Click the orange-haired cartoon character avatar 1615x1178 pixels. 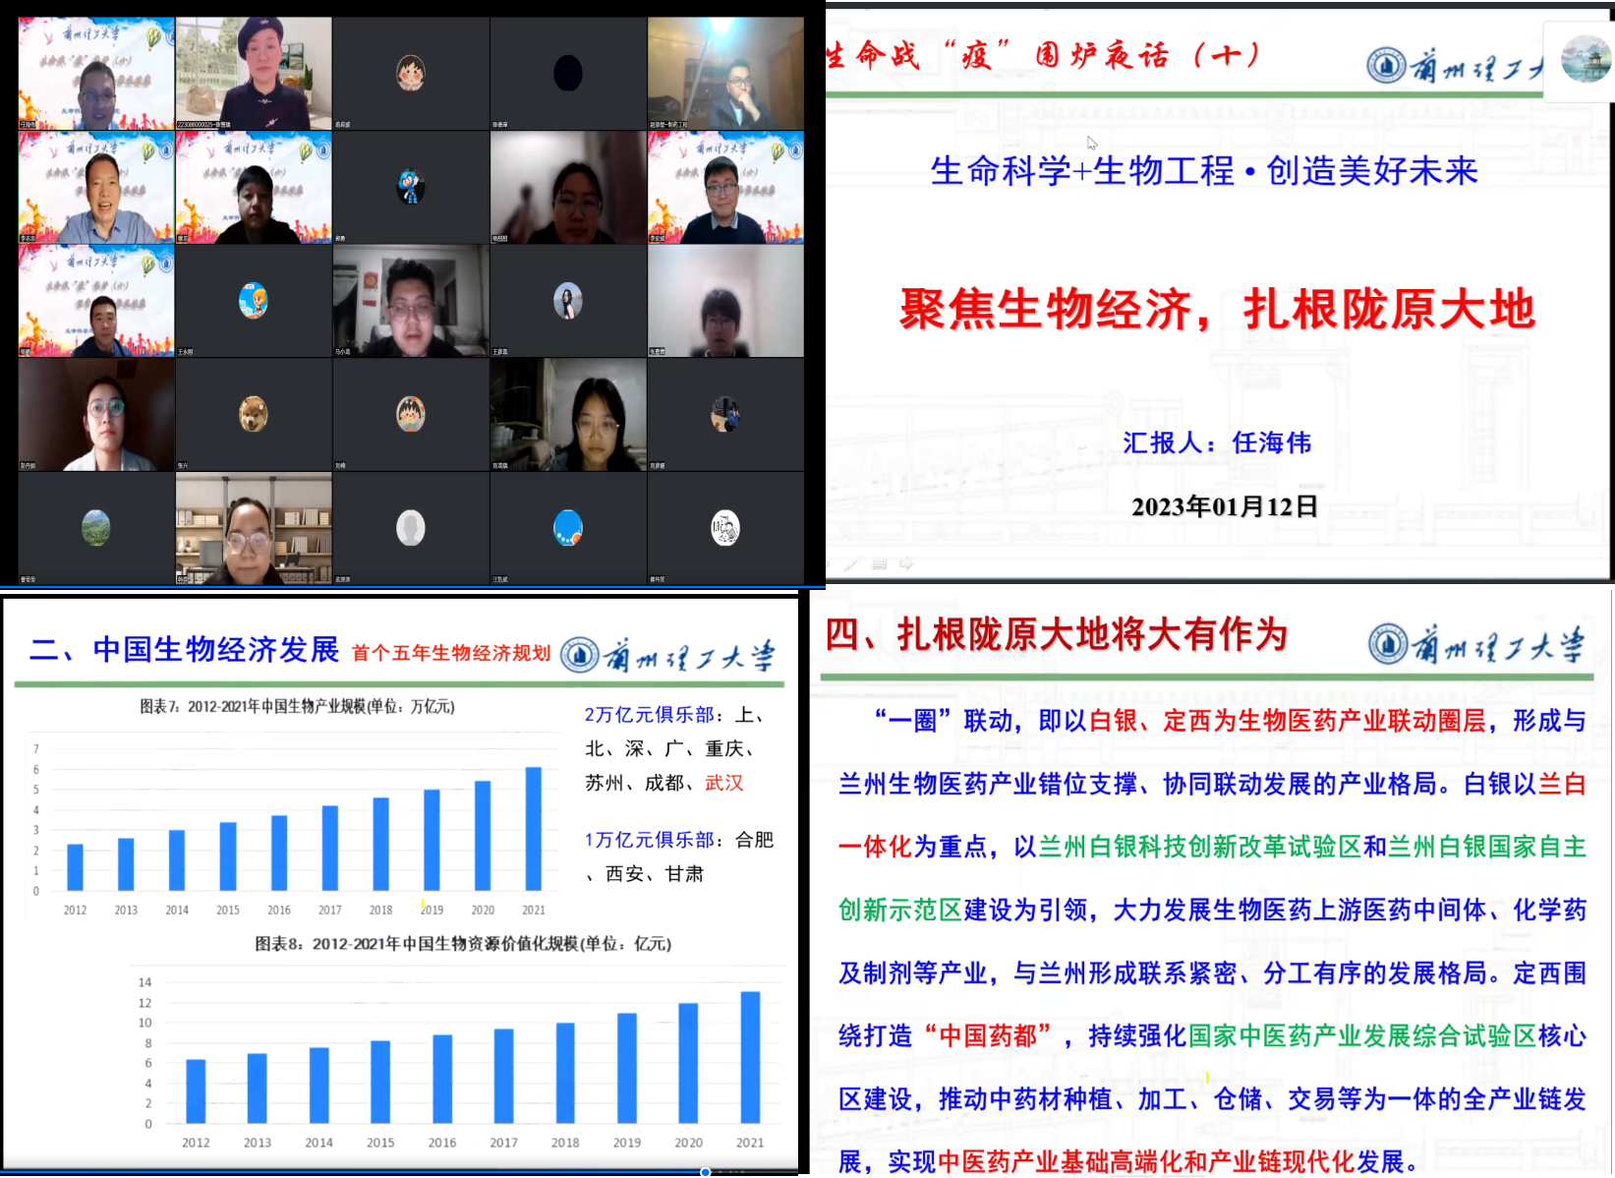(x=254, y=301)
